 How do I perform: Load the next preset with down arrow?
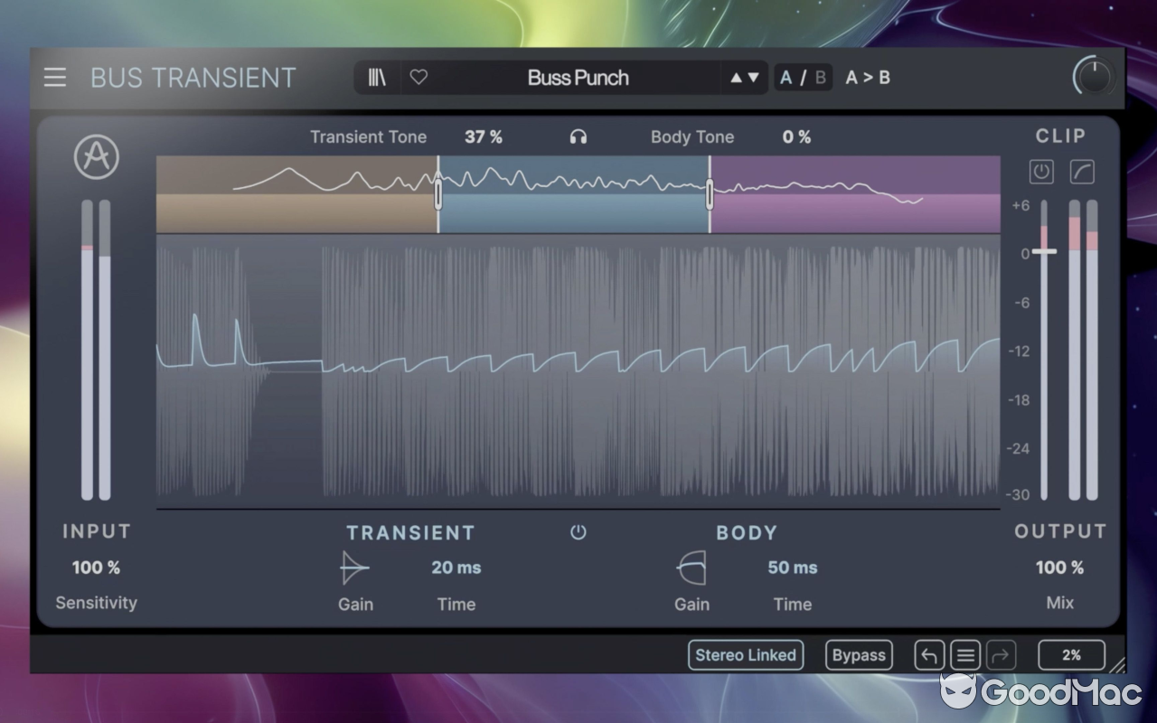pyautogui.click(x=753, y=78)
